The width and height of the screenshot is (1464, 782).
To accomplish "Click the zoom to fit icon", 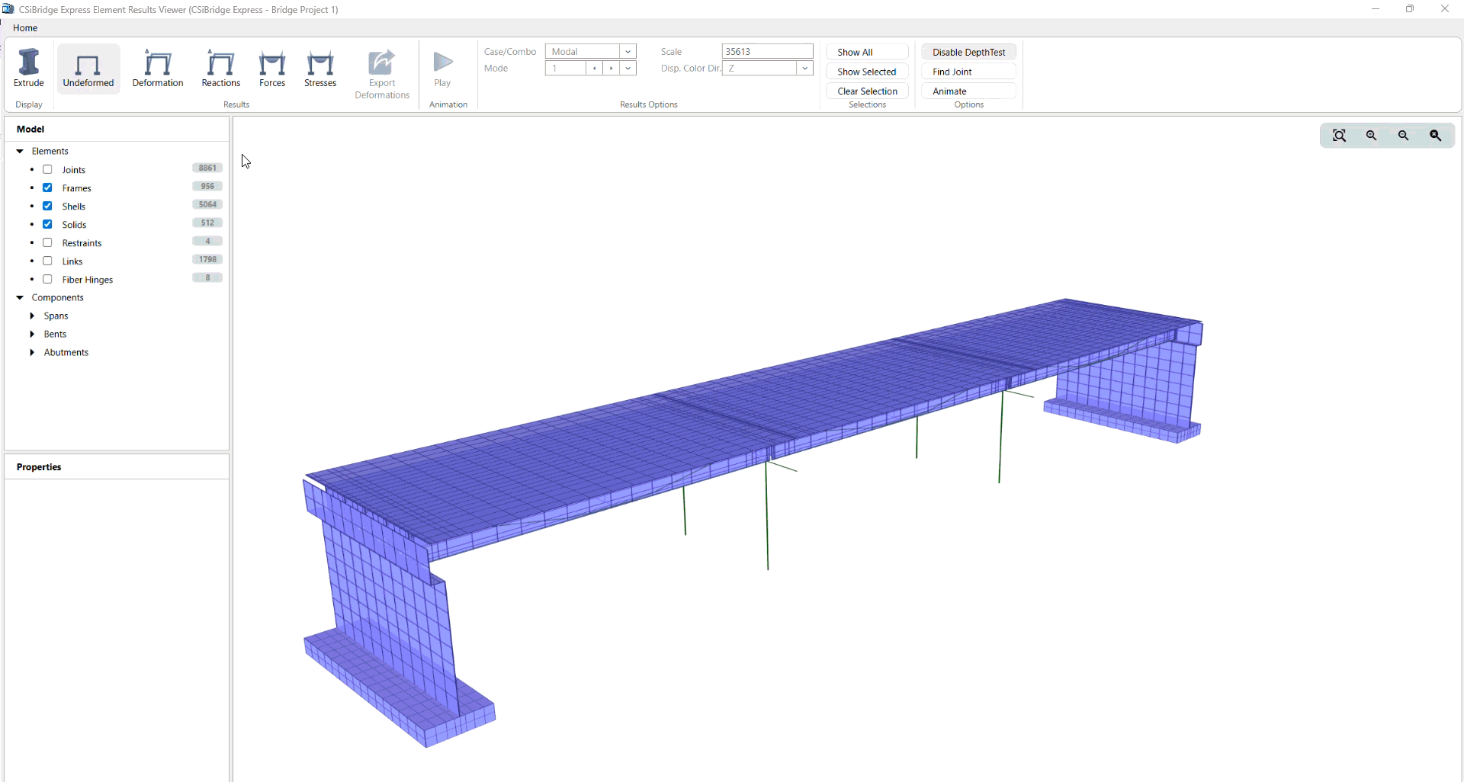I will point(1339,136).
